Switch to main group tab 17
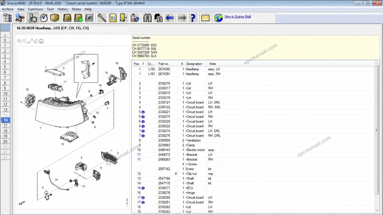Image resolution: width=383 pixels, height=215 pixels. [5, 125]
